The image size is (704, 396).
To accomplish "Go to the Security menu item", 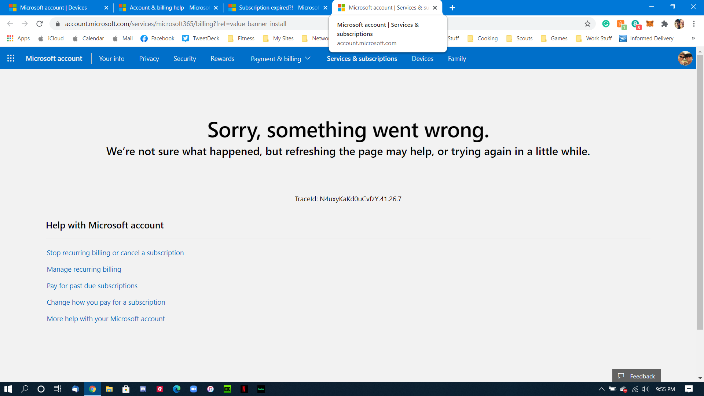I will click(x=184, y=59).
